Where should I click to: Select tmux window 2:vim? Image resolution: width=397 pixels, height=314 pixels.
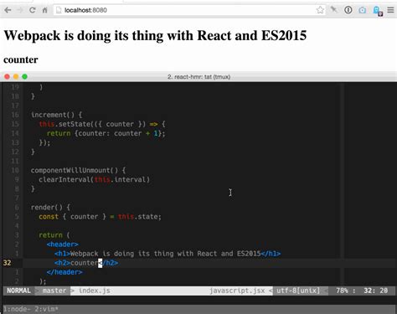47,309
